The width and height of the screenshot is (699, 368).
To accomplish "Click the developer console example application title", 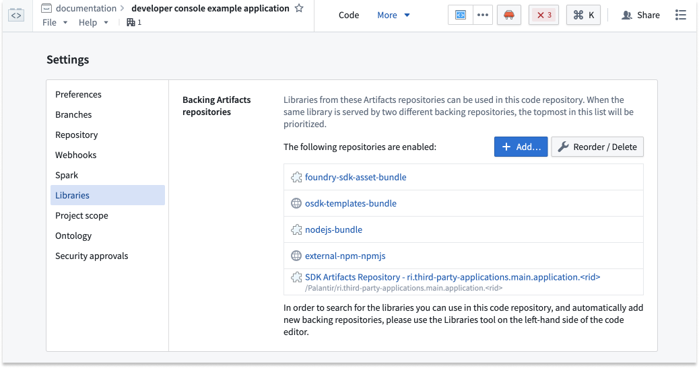I will (x=210, y=8).
